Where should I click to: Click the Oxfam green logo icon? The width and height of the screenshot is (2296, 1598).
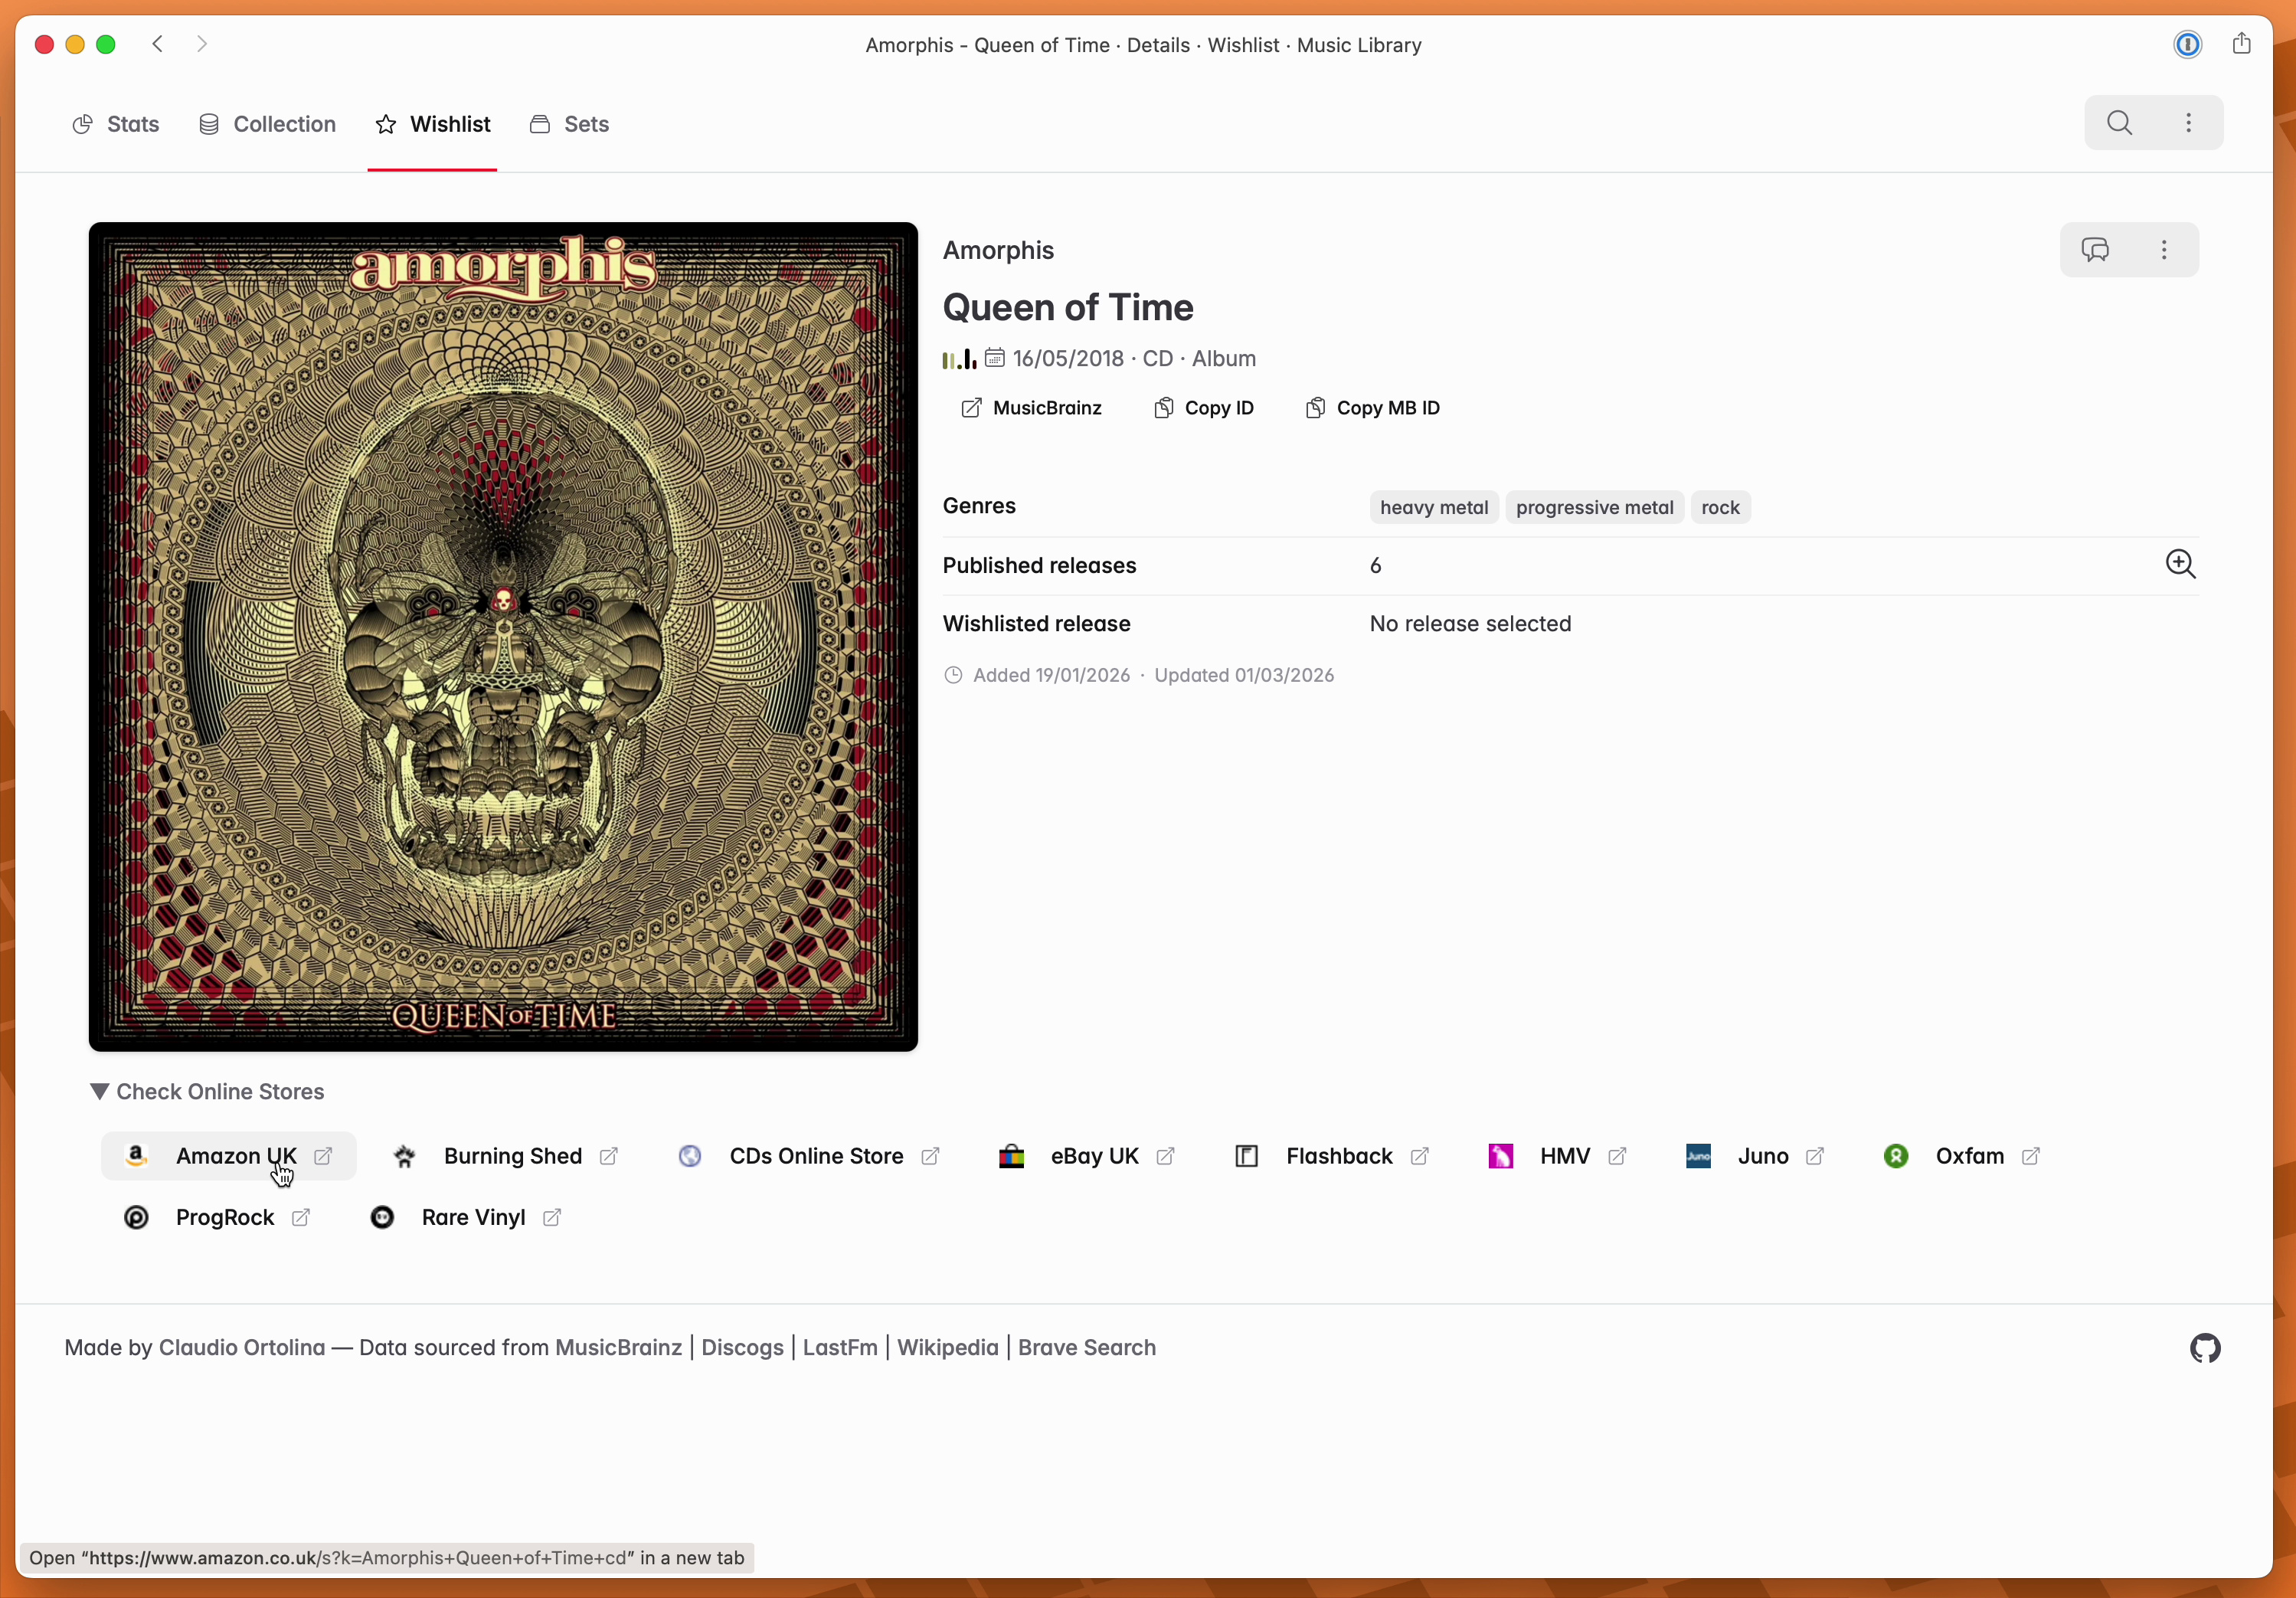coord(1896,1156)
